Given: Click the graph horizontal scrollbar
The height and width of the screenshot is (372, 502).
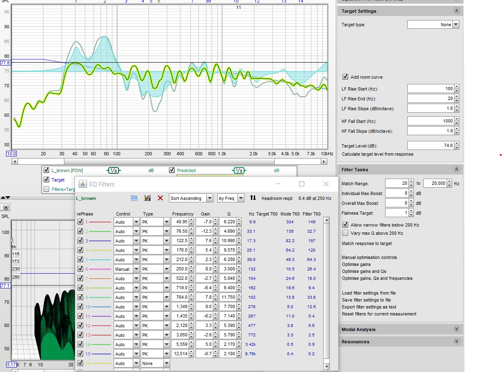Looking at the screenshot, I should pos(169,162).
